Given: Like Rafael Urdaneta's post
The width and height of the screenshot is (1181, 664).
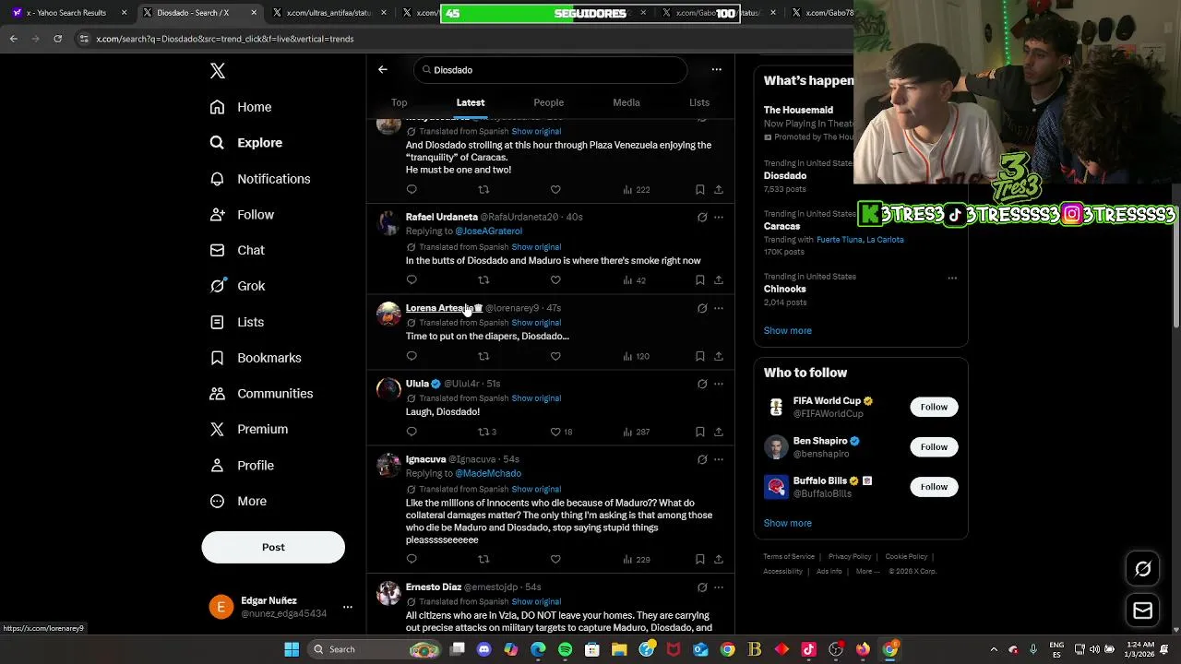Looking at the screenshot, I should [555, 279].
